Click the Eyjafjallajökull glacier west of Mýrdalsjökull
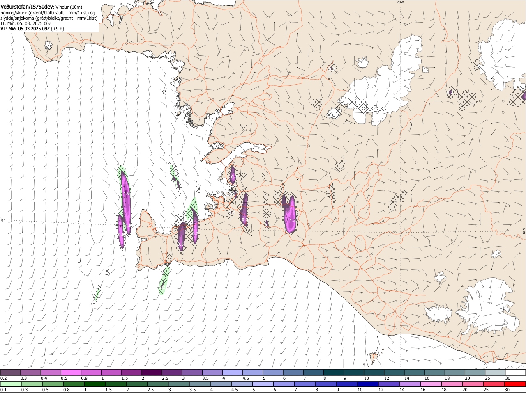Screen dimensions: 526x393 [439, 314]
